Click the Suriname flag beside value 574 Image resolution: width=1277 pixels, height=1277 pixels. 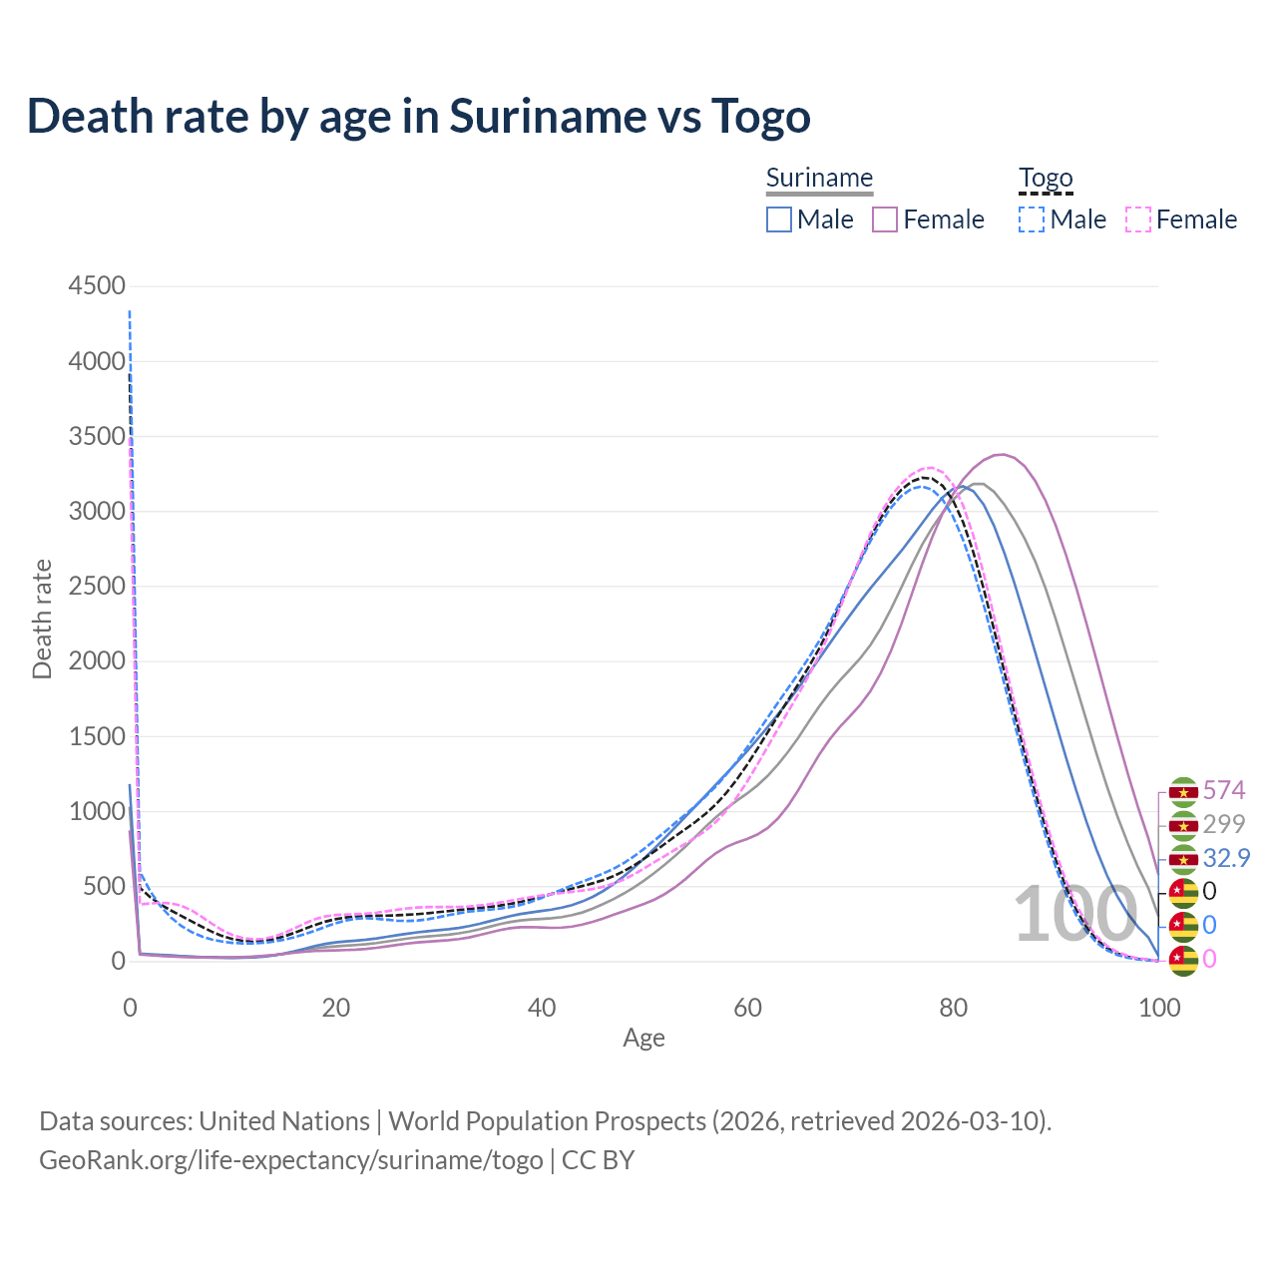point(1183,792)
